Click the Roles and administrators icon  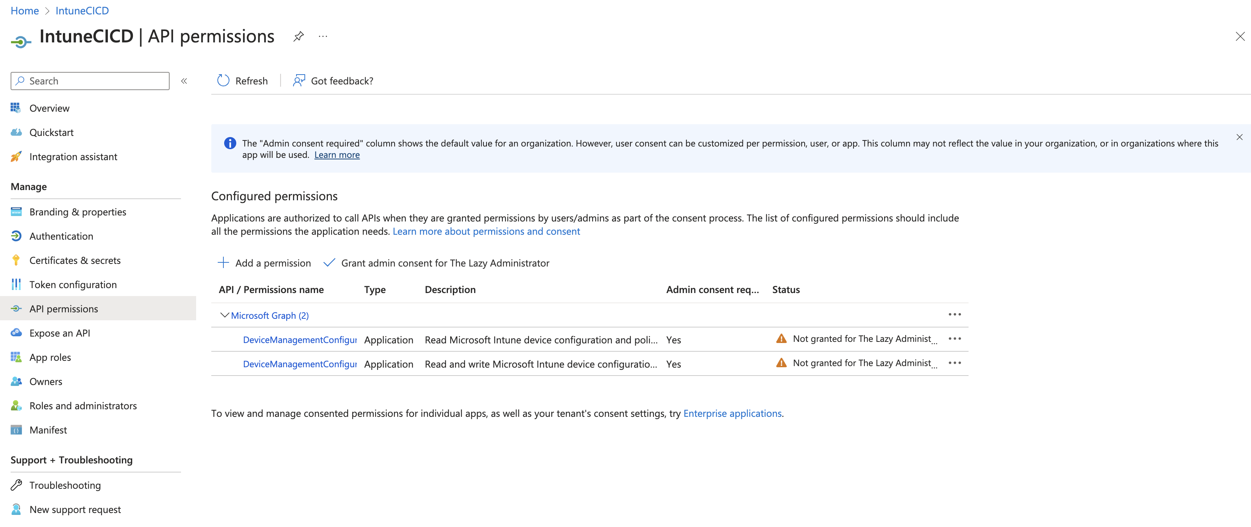click(16, 405)
